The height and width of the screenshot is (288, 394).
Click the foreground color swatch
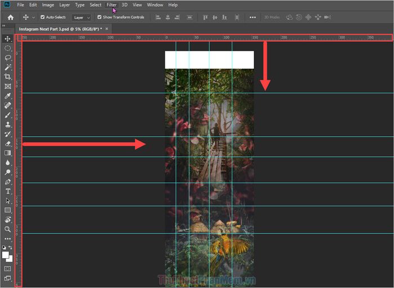point(5,255)
